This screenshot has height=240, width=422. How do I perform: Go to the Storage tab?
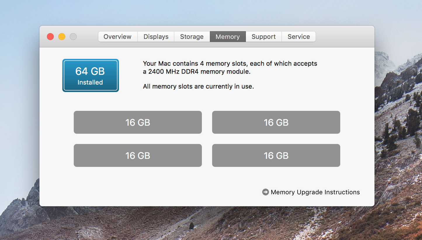pyautogui.click(x=192, y=37)
